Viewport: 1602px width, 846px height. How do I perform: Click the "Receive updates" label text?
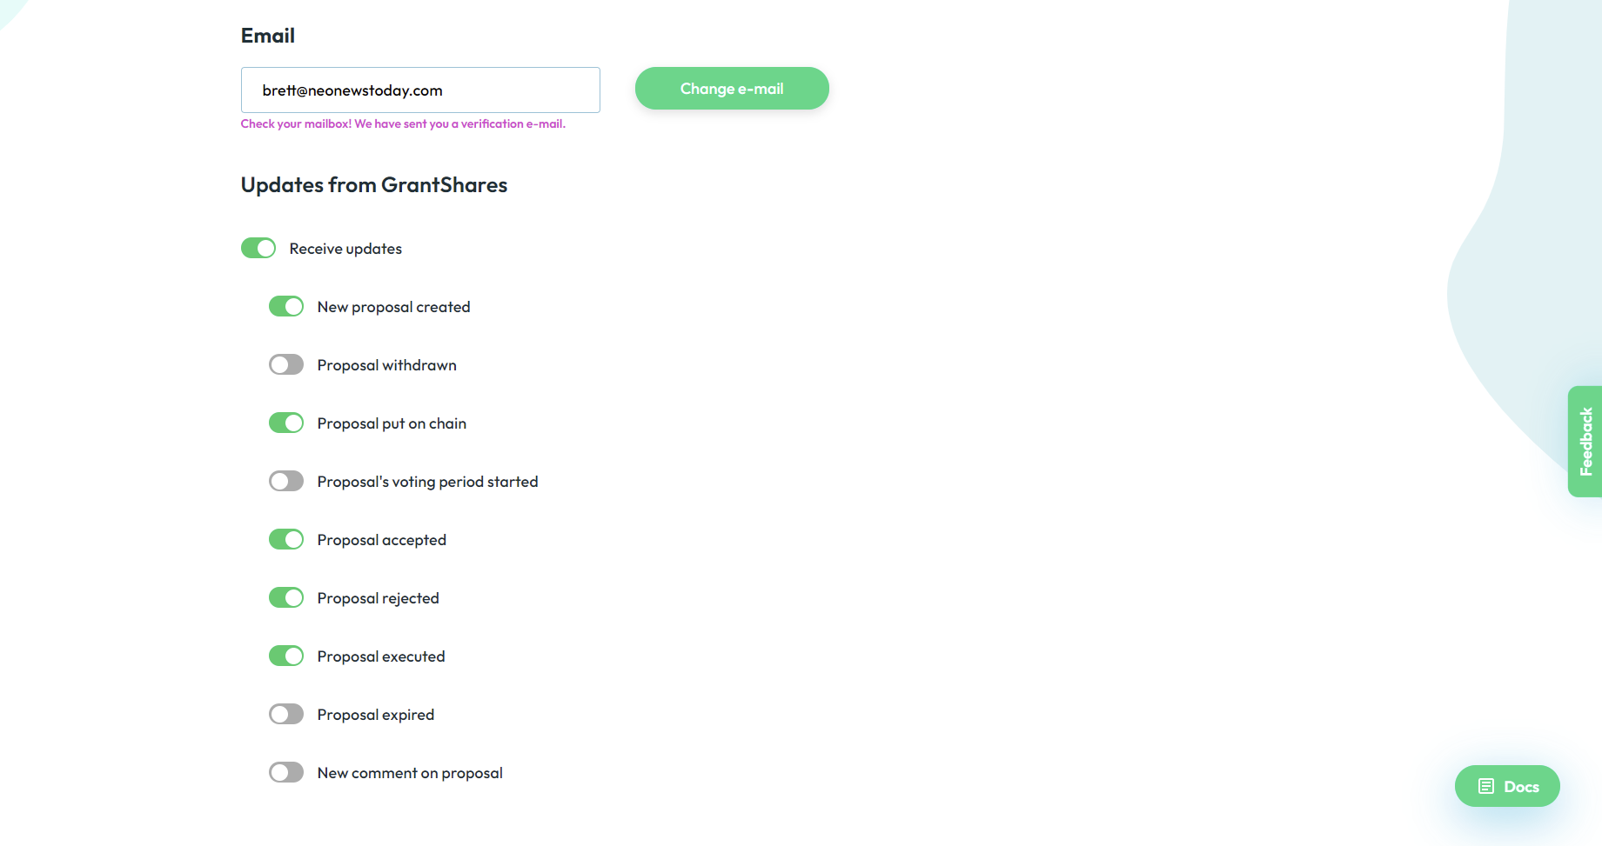pos(345,249)
